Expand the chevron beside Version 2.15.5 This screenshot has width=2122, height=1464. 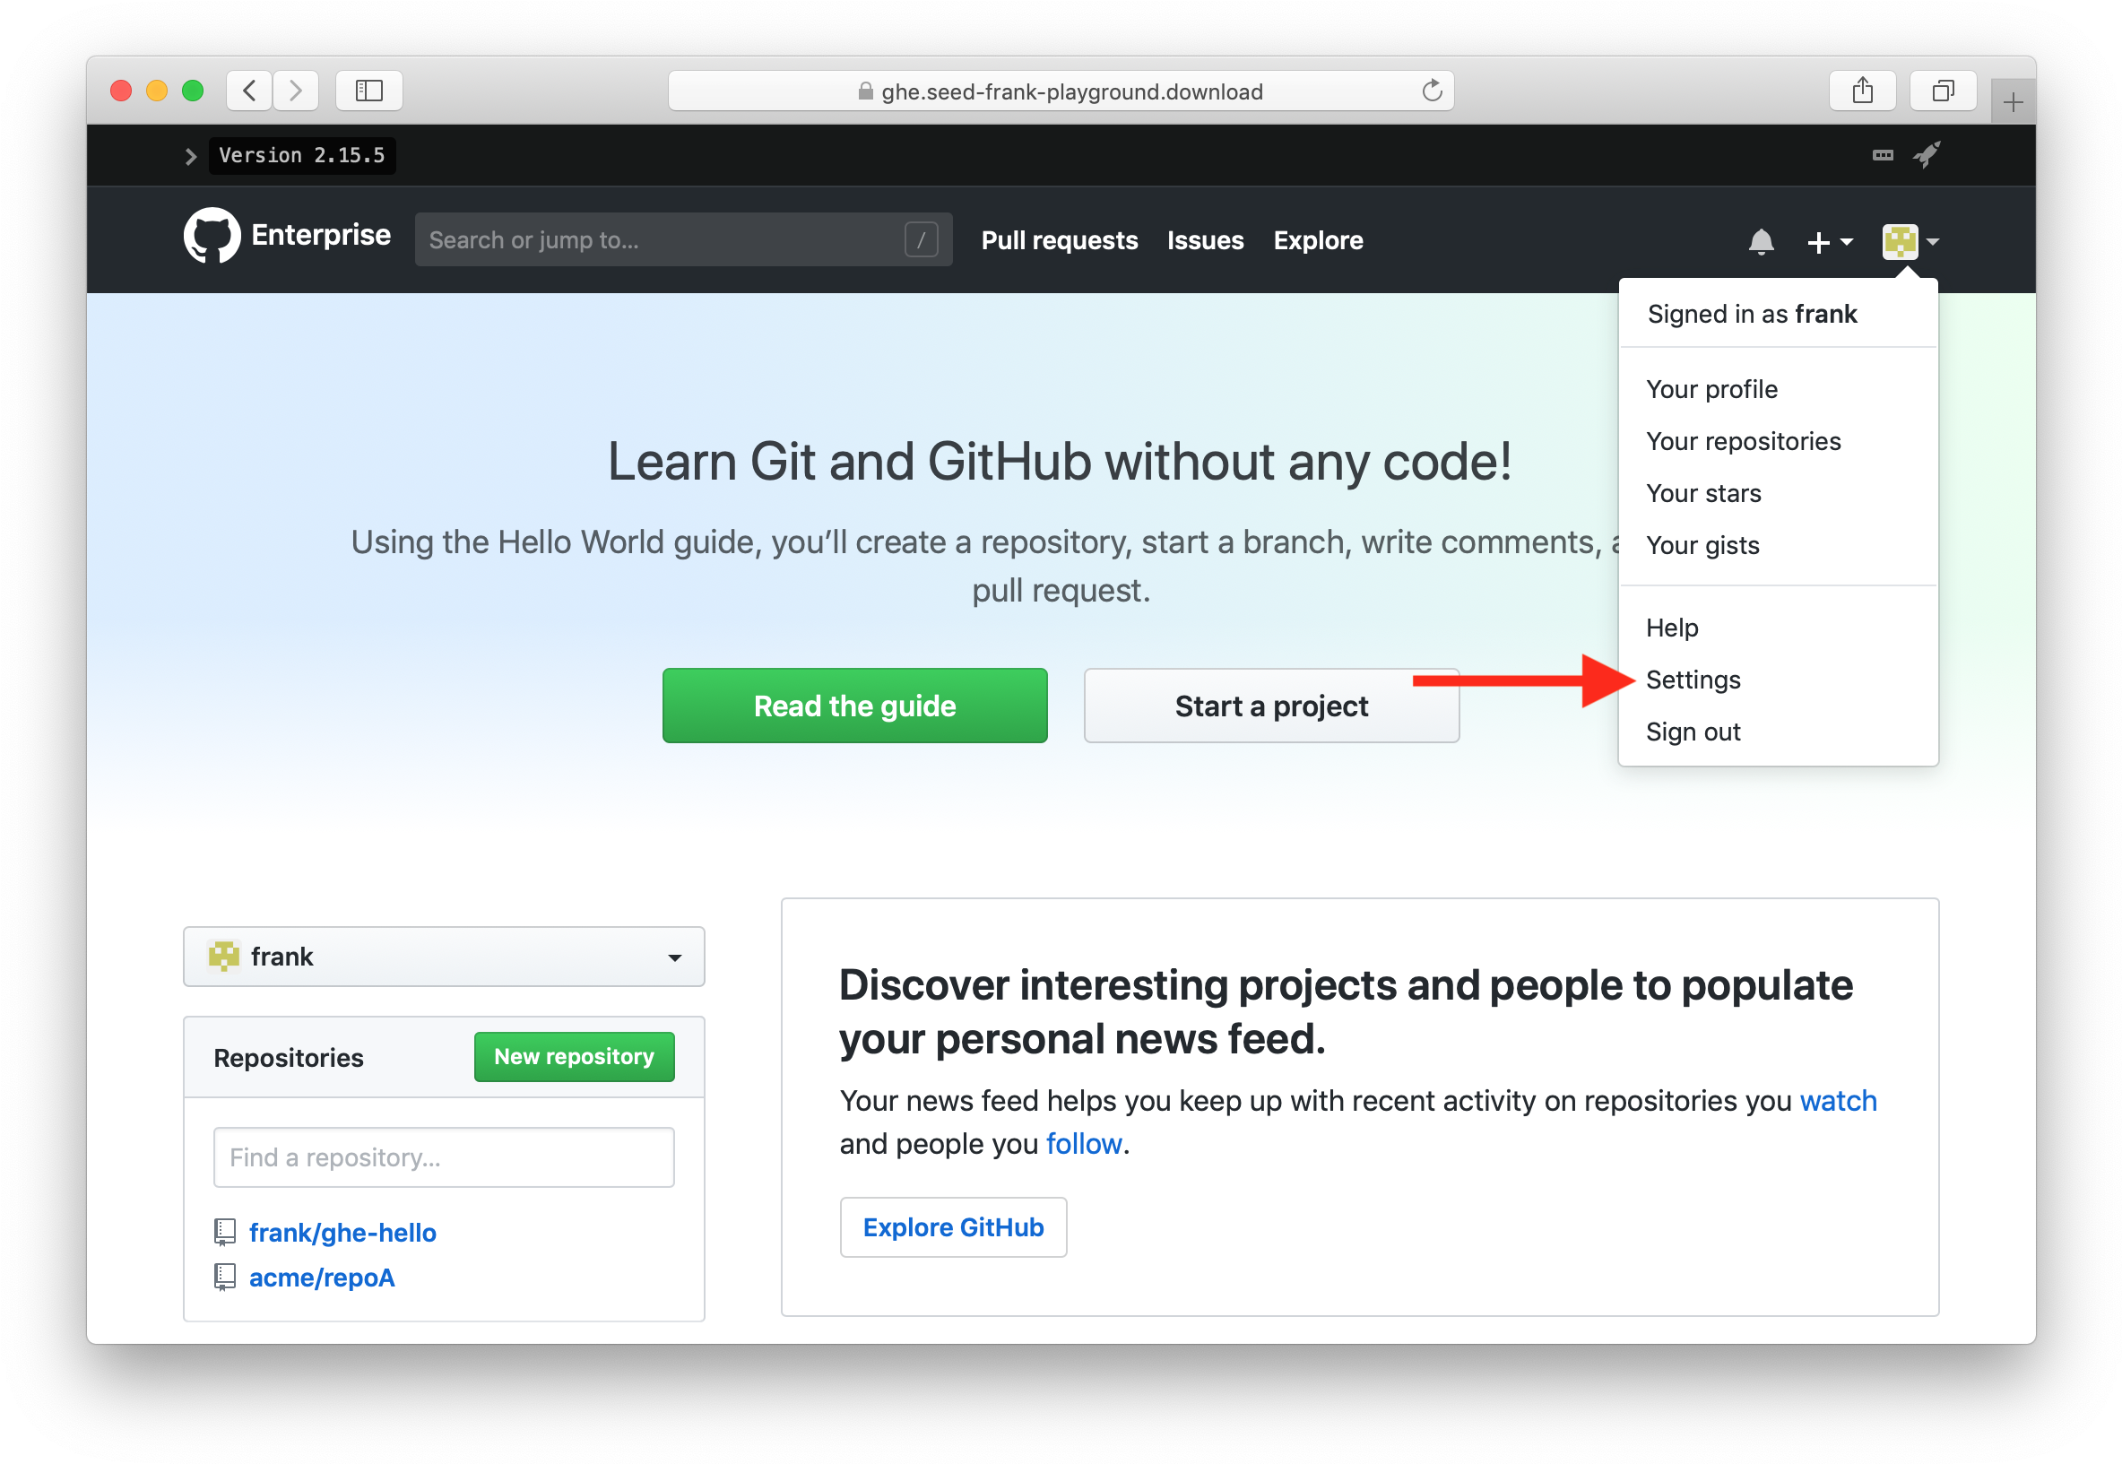[x=191, y=156]
